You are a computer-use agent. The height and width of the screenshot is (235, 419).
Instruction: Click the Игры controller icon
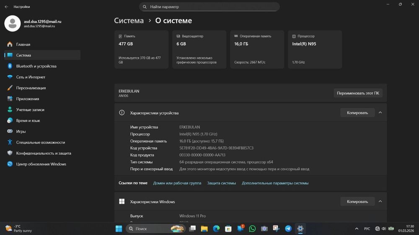tap(10, 131)
